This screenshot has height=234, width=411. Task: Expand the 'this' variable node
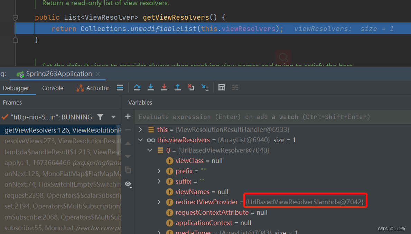[140, 129]
